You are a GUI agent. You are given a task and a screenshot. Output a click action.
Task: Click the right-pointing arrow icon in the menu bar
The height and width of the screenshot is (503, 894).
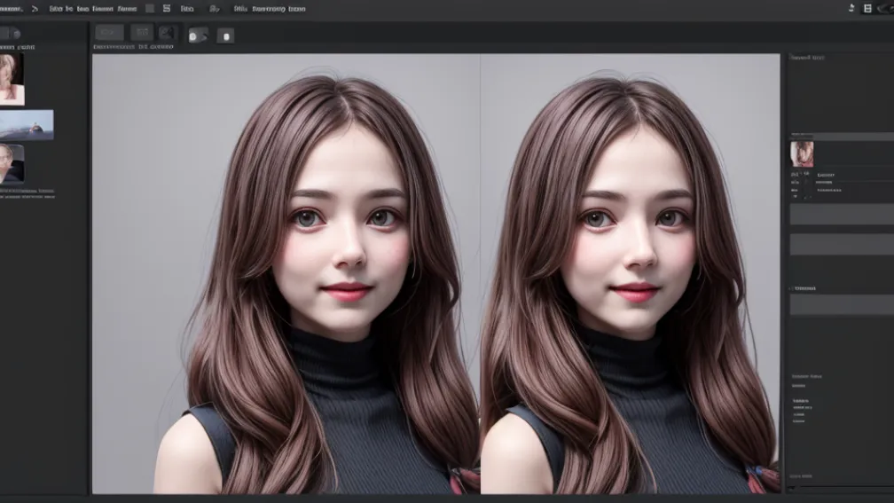click(35, 9)
